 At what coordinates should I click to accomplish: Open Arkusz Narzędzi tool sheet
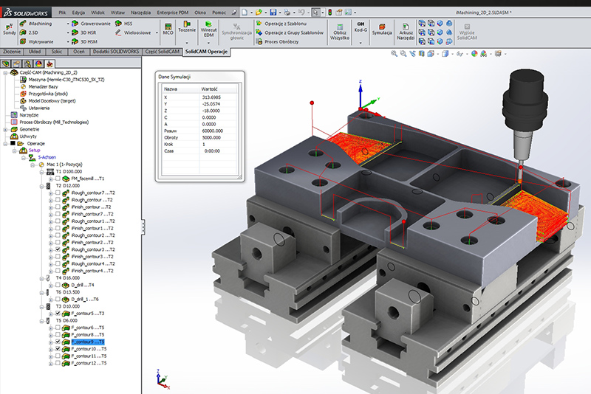pyautogui.click(x=406, y=32)
